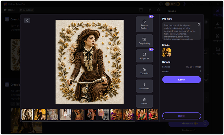Run AI Upscale on the image

tap(144, 56)
